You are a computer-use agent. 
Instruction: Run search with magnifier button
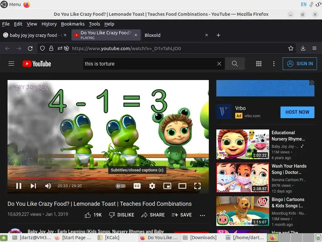pyautogui.click(x=235, y=64)
